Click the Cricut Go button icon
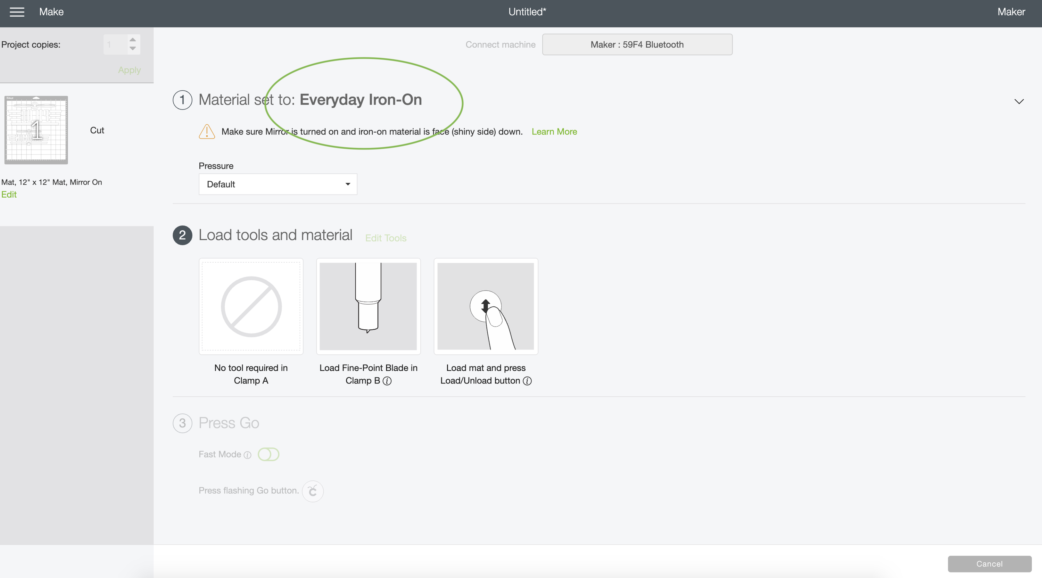Viewport: 1042px width, 578px height. [313, 491]
